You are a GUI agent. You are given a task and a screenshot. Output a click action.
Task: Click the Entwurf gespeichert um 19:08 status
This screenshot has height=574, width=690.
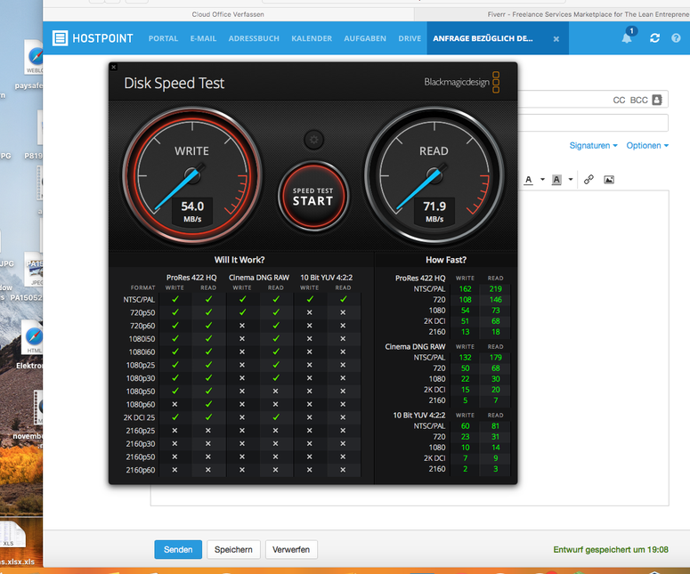click(x=611, y=549)
